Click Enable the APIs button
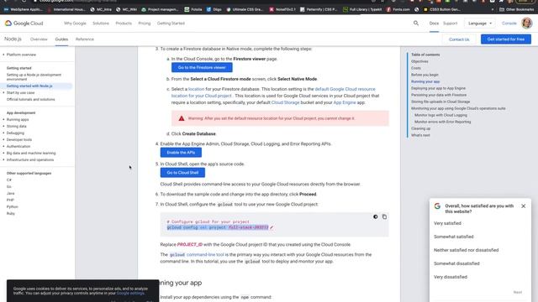The width and height of the screenshot is (538, 302). (x=181, y=153)
